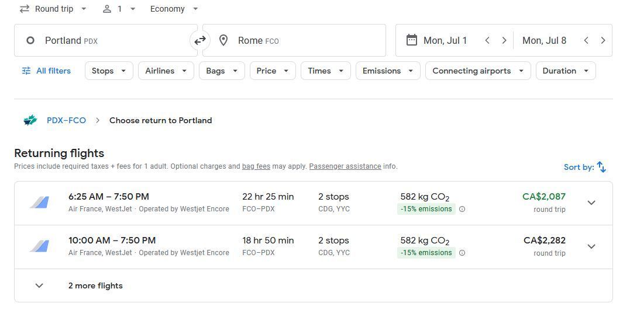
Task: Click the bag fees link
Action: pyautogui.click(x=256, y=166)
